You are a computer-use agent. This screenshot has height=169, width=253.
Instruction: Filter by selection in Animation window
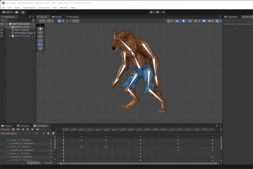click(43, 133)
